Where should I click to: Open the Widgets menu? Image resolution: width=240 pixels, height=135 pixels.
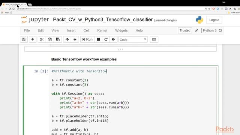pos(121,30)
